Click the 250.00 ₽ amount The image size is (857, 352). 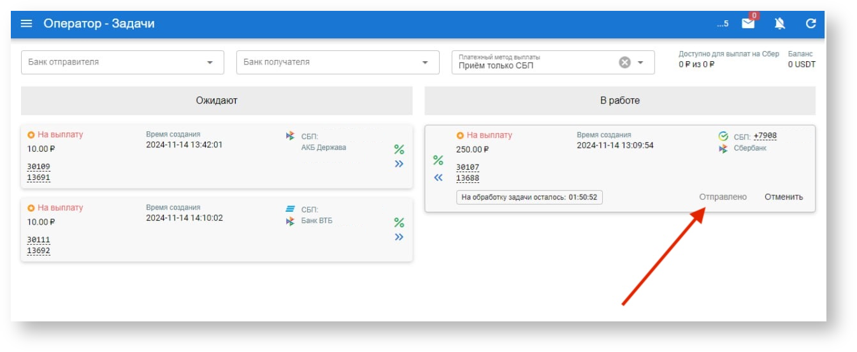pos(472,150)
